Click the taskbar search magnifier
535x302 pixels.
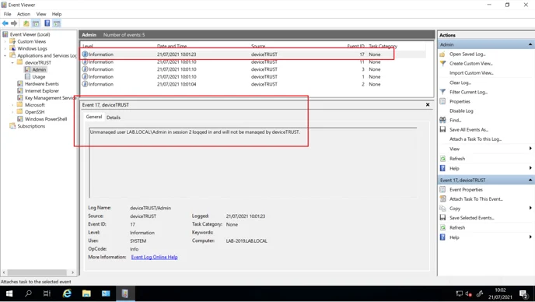pos(28,293)
